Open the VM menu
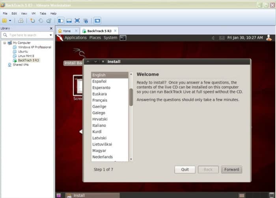The image size is (276, 198). (34, 13)
